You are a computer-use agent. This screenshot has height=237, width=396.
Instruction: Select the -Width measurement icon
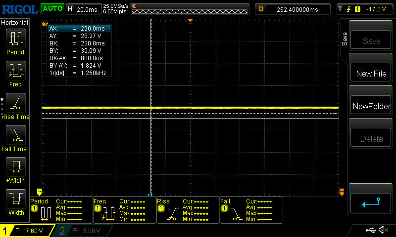(15, 198)
